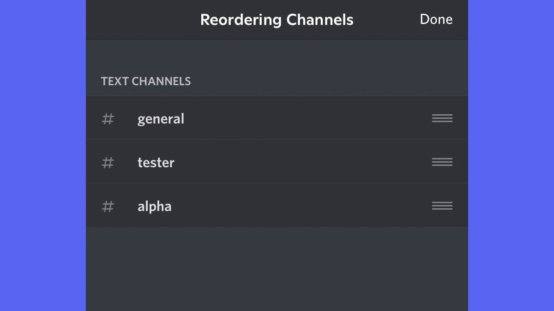554x311 pixels.
Task: Select the tester channel row
Action: tap(277, 162)
